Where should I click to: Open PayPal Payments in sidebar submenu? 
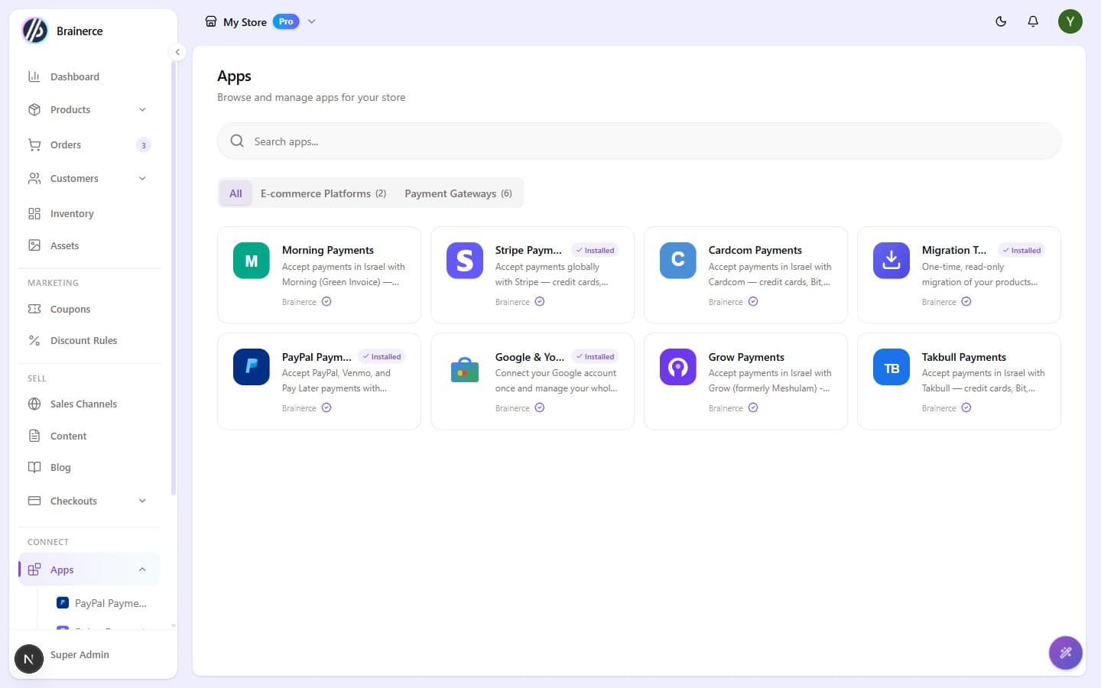click(102, 603)
